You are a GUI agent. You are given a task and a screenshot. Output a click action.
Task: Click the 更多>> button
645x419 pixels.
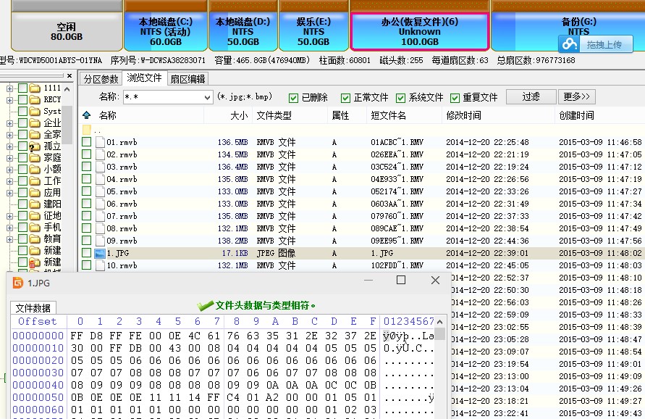(x=577, y=97)
